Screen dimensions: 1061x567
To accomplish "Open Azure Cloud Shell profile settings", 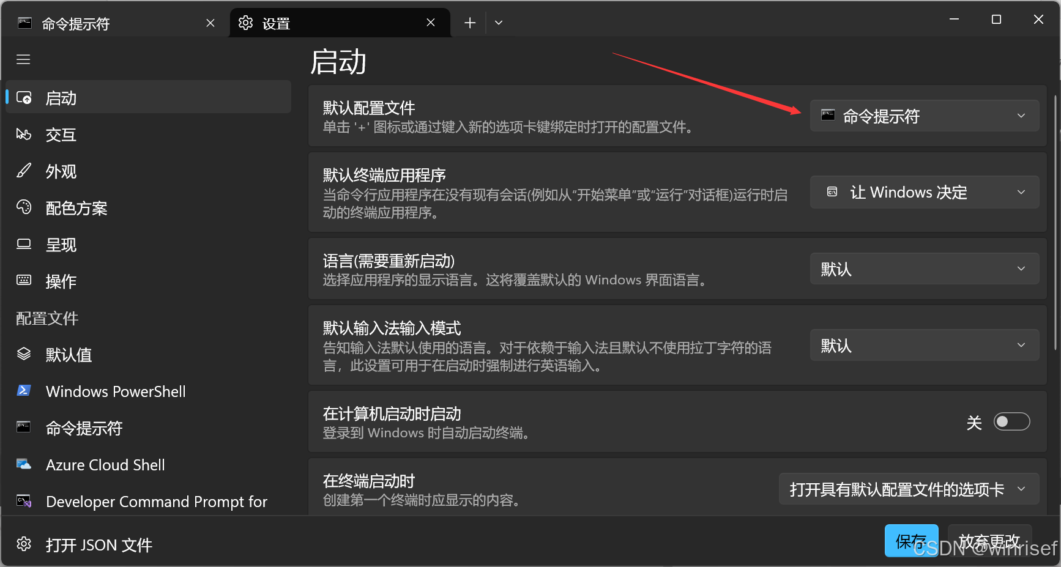I will [x=149, y=465].
